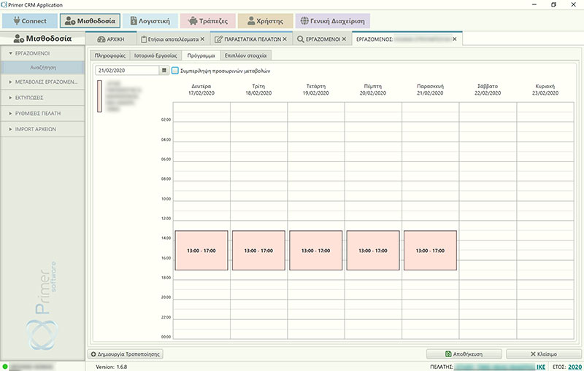Click the 18:00 time label
Image resolution: width=584 pixels, height=371 pixels.
[x=166, y=278]
